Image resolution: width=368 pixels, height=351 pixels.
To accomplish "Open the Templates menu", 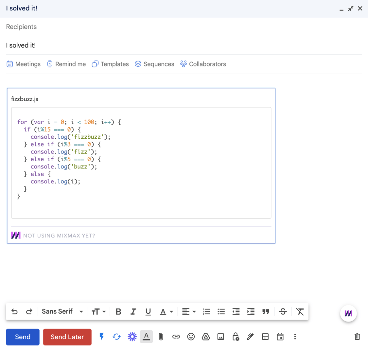I will pos(110,64).
